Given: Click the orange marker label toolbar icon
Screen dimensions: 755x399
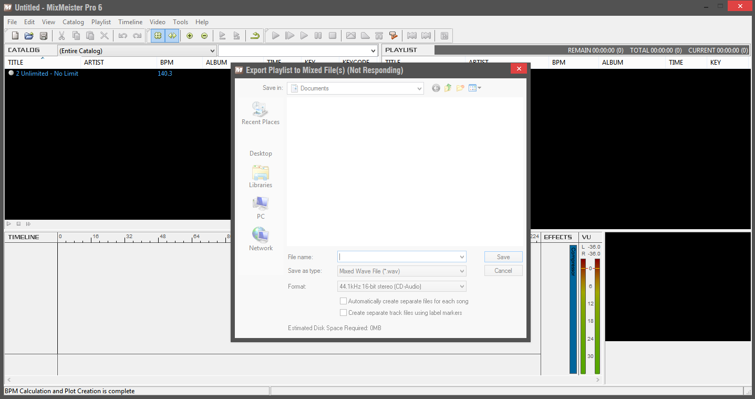Looking at the screenshot, I should [x=393, y=36].
